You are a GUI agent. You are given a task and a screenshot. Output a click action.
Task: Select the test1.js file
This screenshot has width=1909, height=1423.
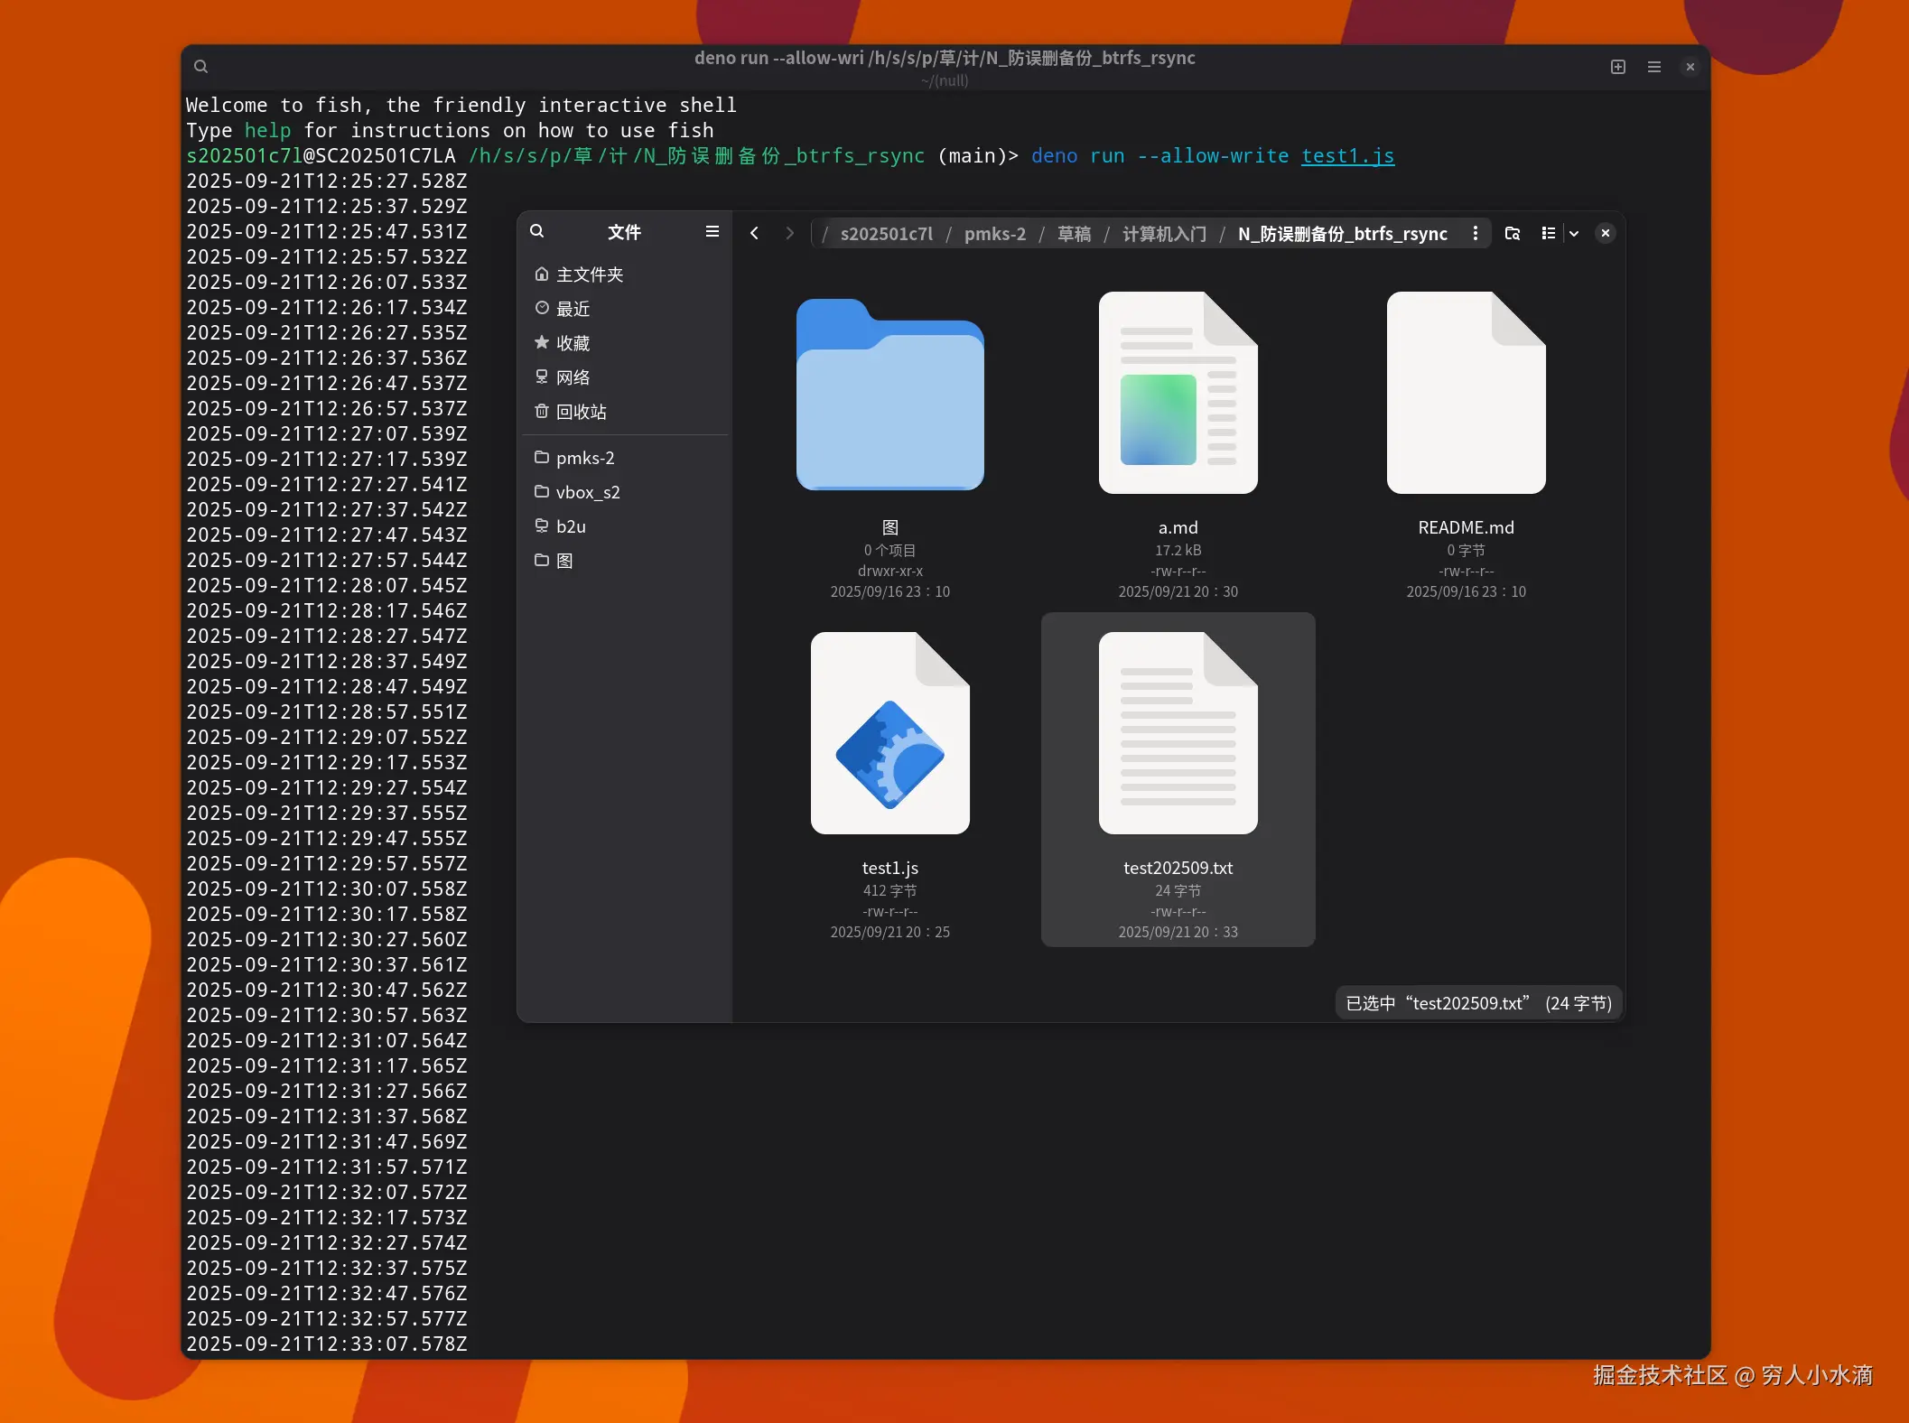point(889,733)
